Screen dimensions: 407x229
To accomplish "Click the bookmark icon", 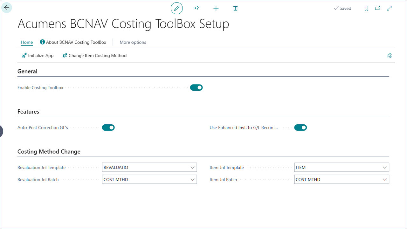I will coord(366,8).
